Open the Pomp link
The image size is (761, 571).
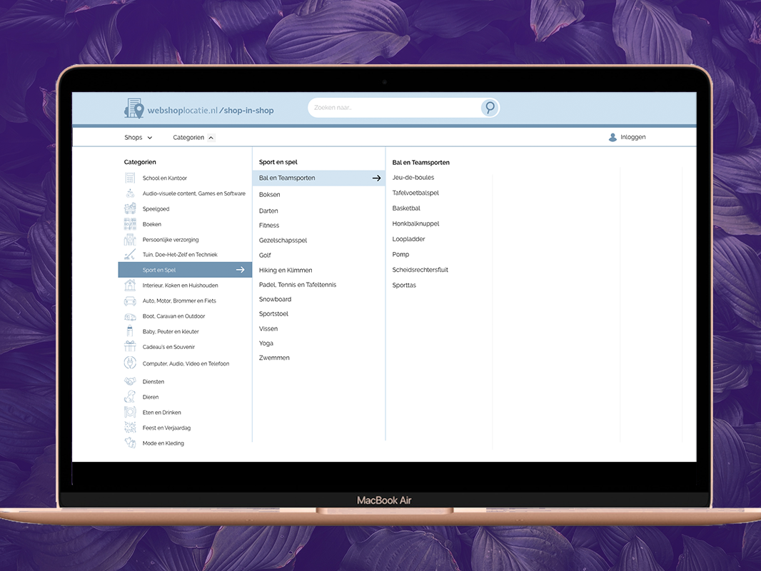400,254
